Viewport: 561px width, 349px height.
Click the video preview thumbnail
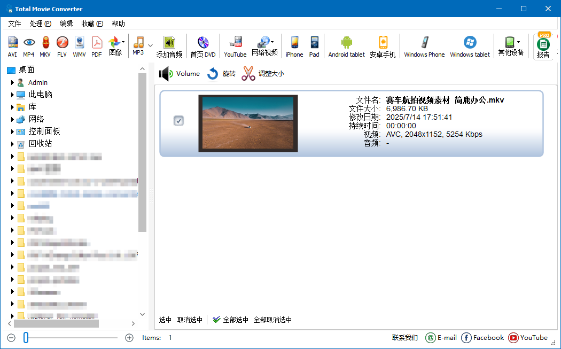click(247, 123)
